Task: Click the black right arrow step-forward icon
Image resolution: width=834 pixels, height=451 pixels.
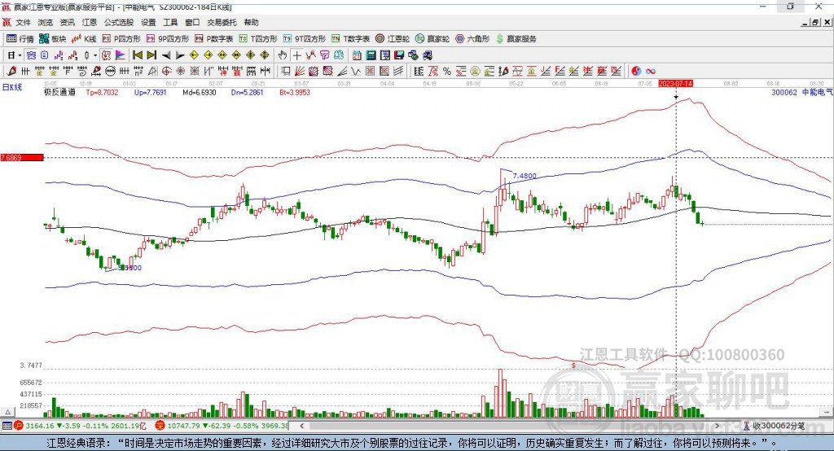Action: (x=180, y=55)
